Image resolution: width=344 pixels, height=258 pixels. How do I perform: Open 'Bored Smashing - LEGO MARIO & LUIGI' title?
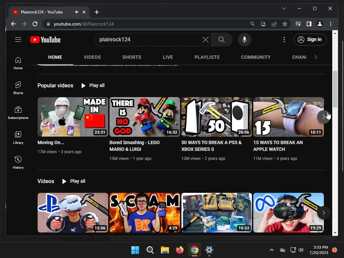(x=134, y=146)
